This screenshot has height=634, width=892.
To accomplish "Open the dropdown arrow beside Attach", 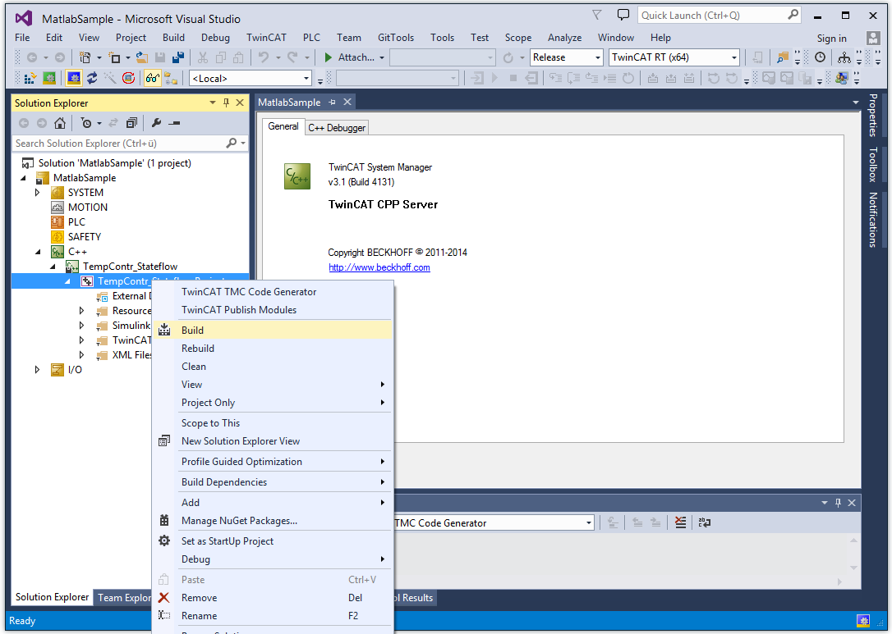I will coord(382,57).
